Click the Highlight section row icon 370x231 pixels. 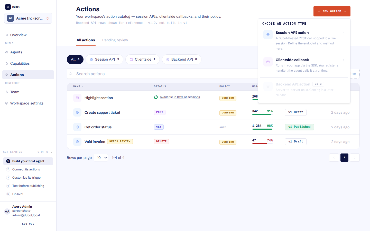point(77,98)
